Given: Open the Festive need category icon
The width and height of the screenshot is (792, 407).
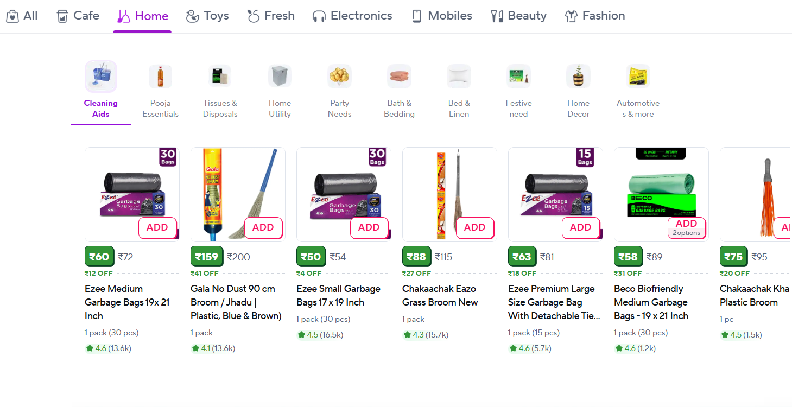Looking at the screenshot, I should (518, 77).
